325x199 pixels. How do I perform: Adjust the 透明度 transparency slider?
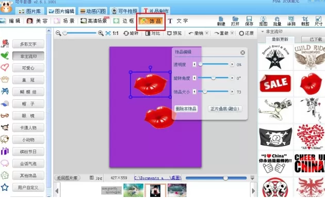[213, 64]
